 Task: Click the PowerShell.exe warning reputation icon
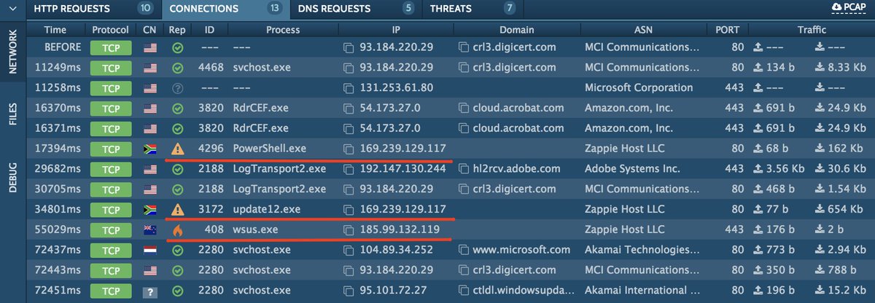[x=177, y=149]
